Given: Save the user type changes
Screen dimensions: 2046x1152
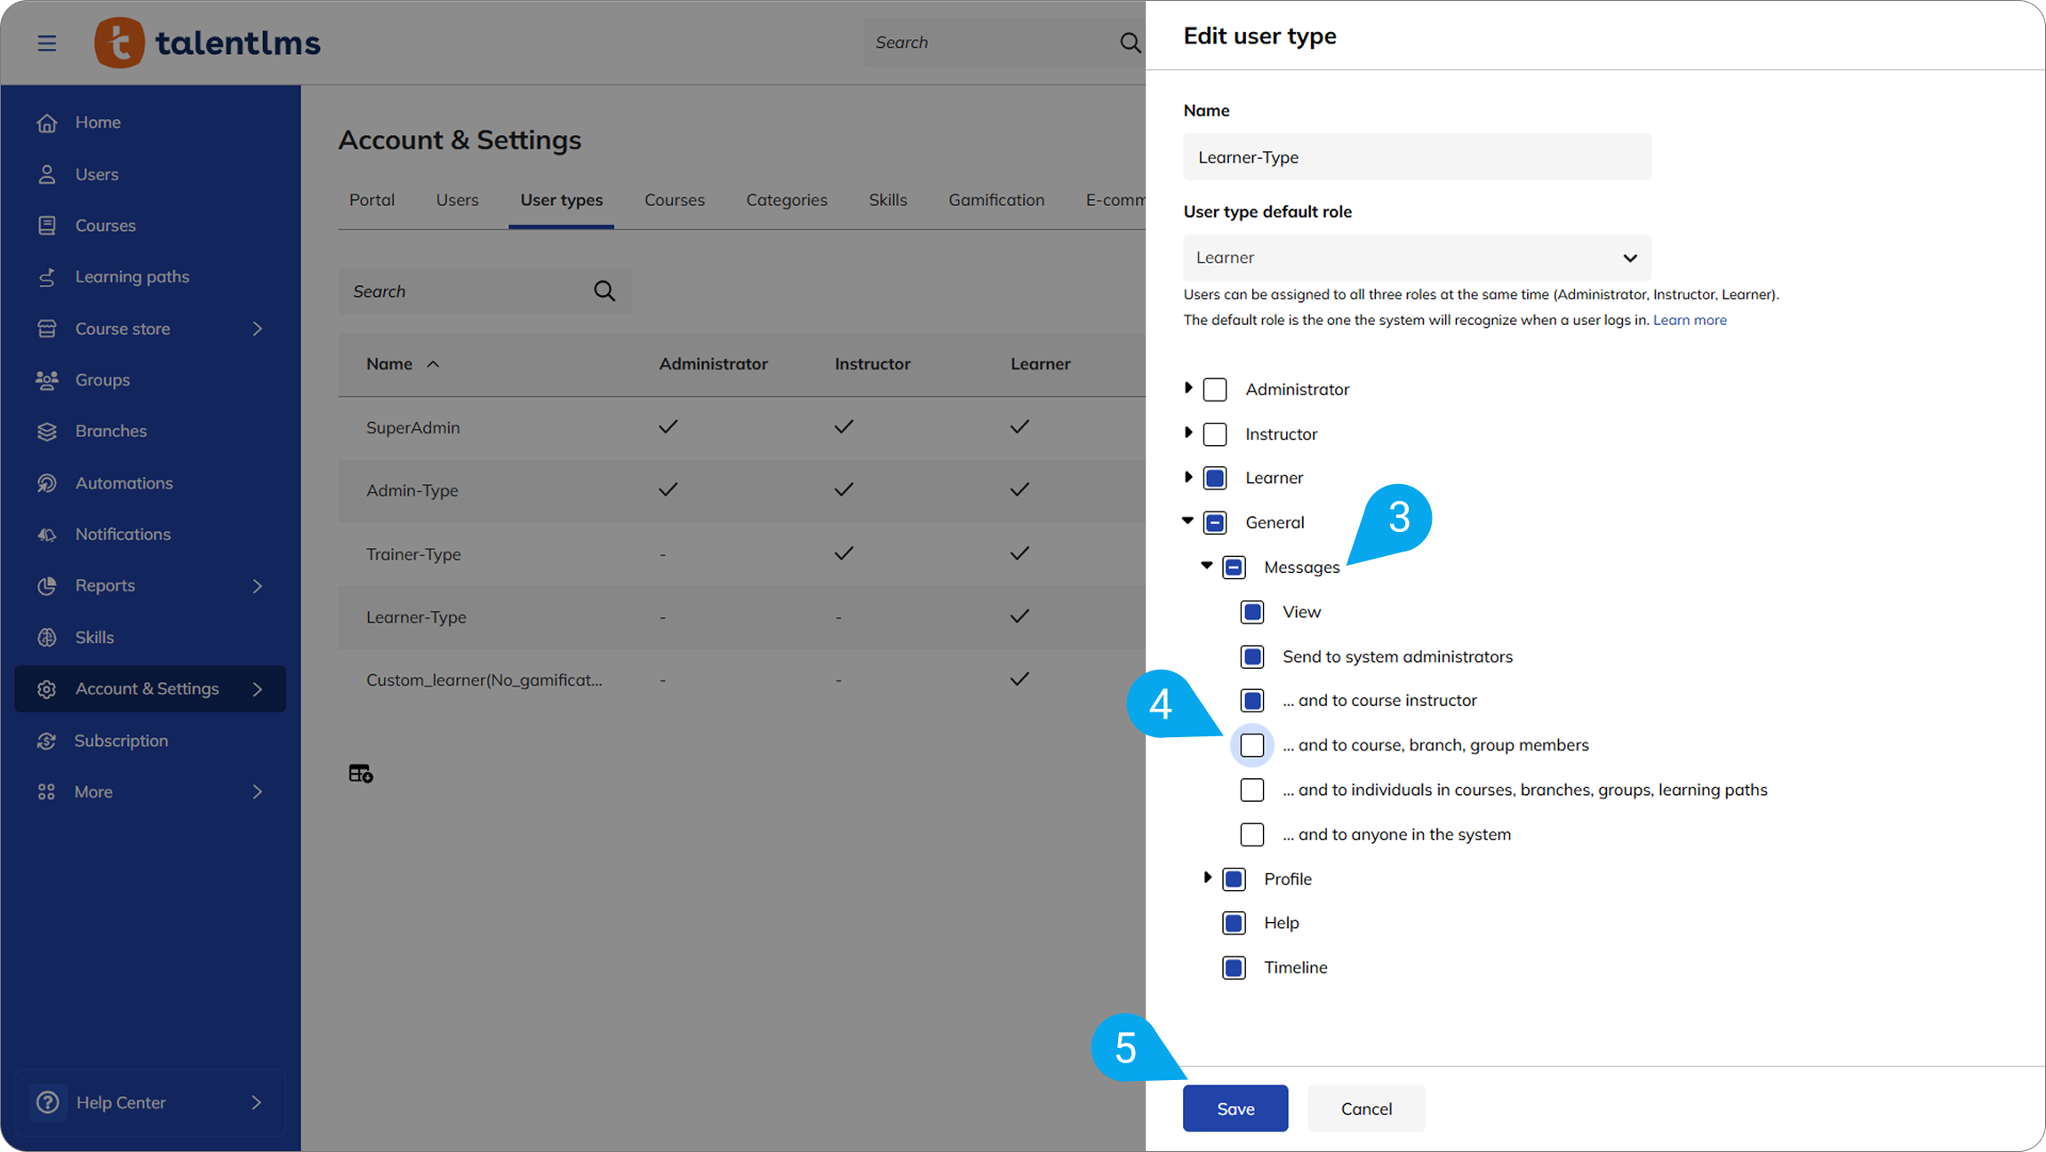Looking at the screenshot, I should coord(1235,1108).
